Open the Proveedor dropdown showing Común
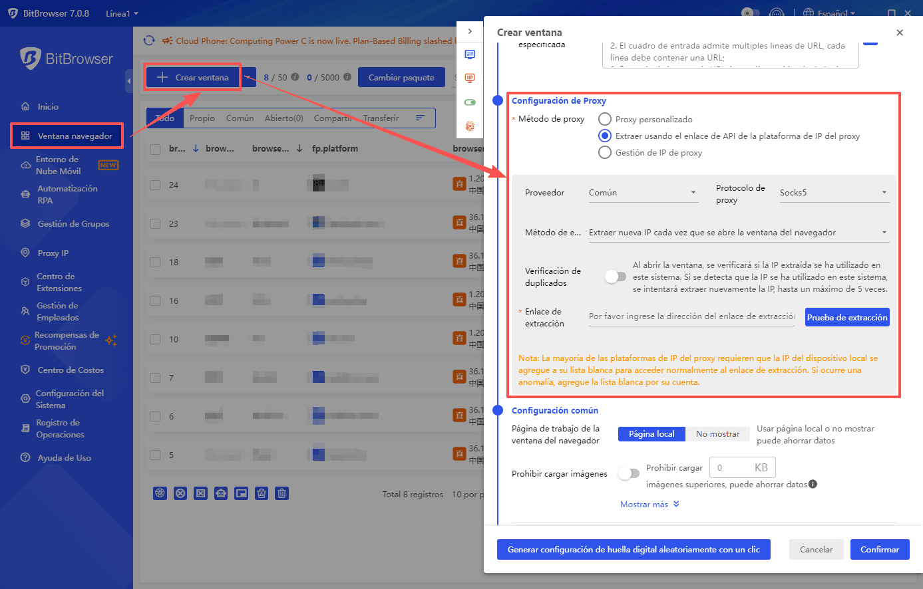This screenshot has height=589, width=923. tap(642, 192)
